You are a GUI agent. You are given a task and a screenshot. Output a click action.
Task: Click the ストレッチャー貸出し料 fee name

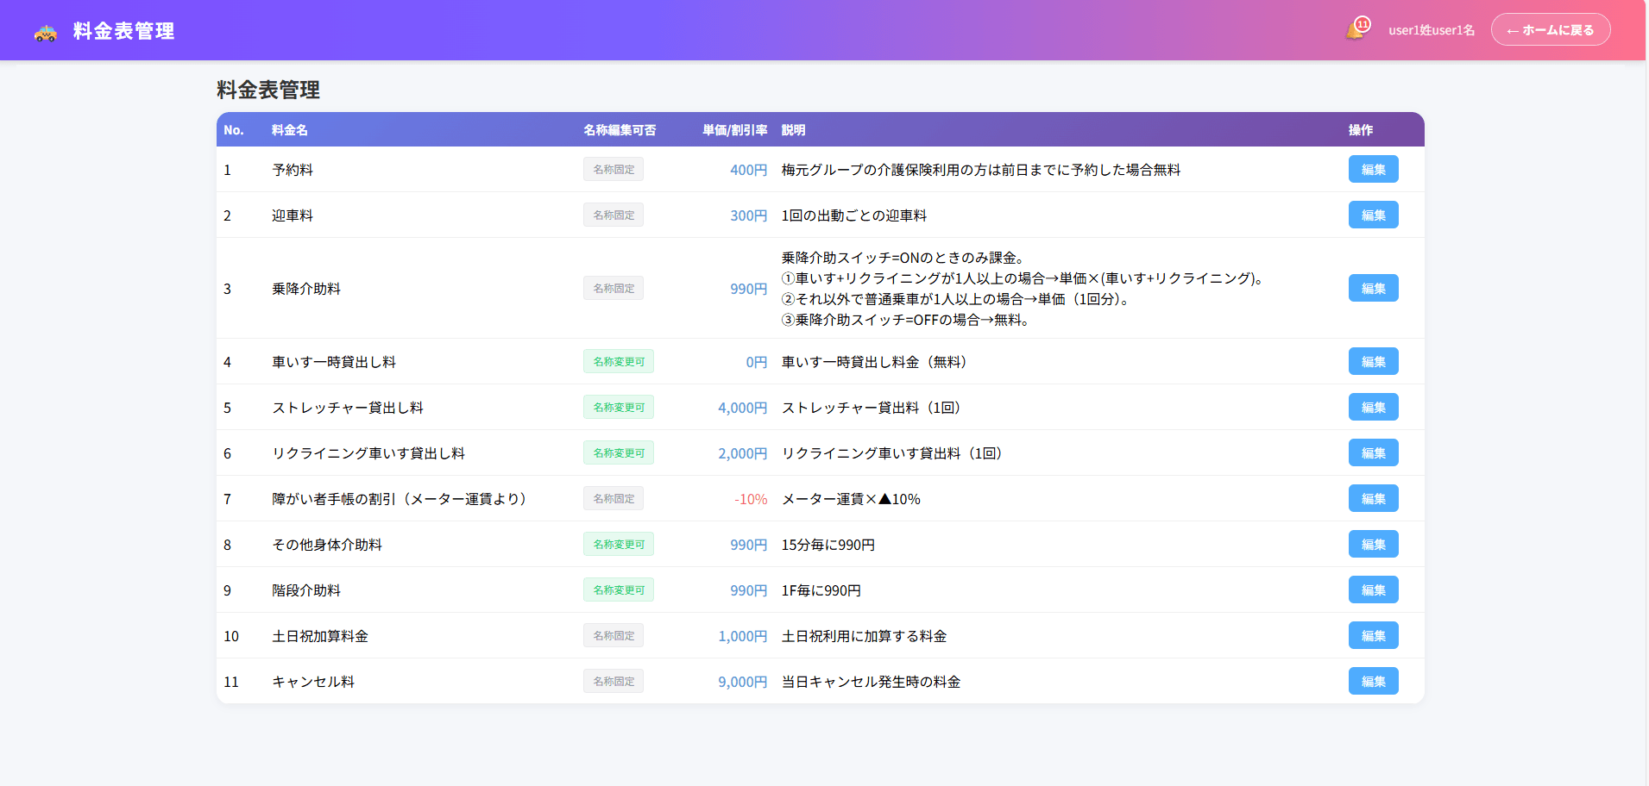(348, 408)
